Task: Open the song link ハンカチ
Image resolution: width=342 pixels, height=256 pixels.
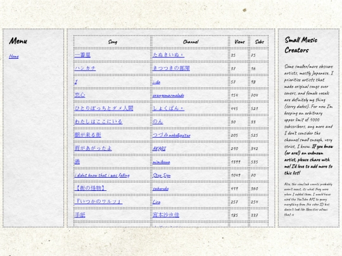Action: (85, 68)
